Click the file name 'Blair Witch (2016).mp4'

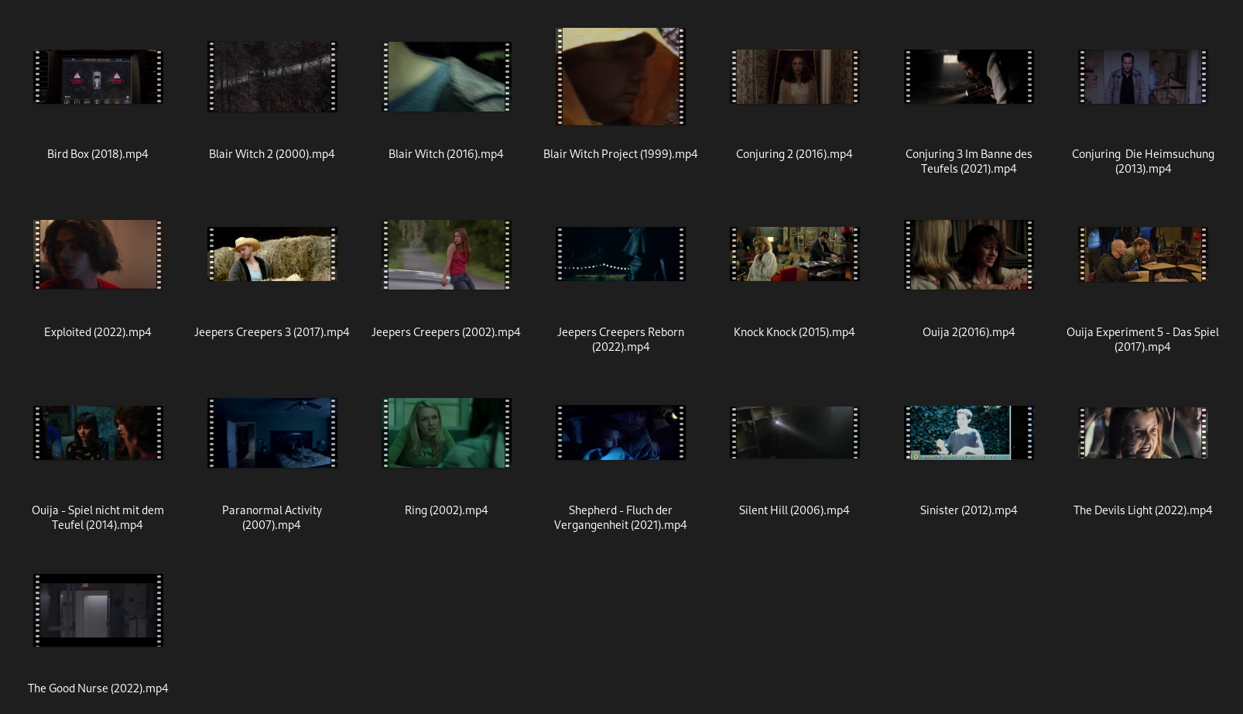pos(446,154)
